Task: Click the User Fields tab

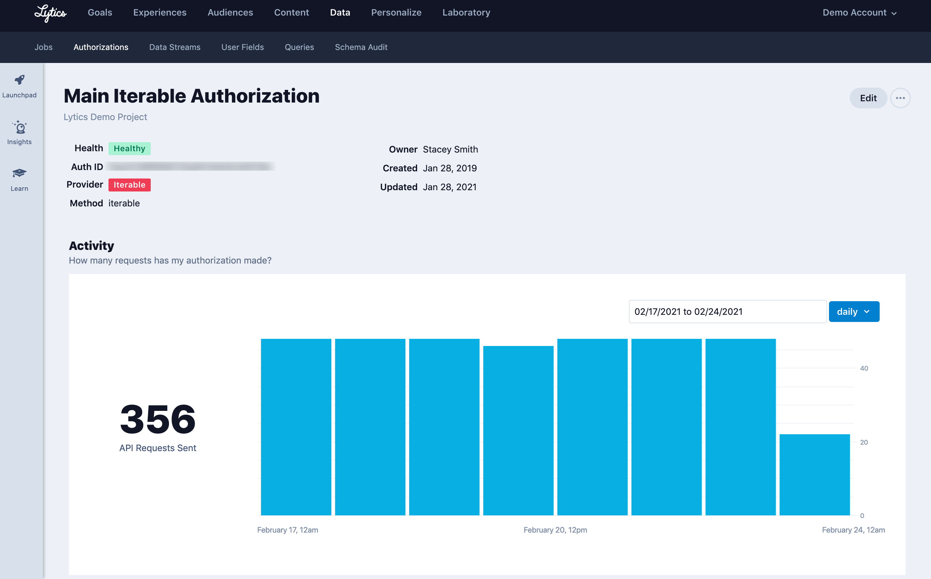Action: click(242, 47)
